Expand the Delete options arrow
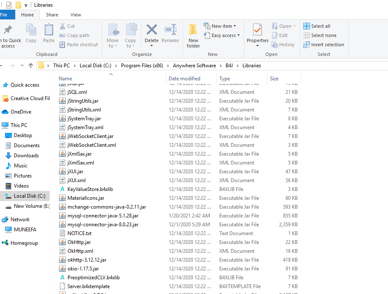This screenshot has height=294, width=388. pyautogui.click(x=151, y=46)
